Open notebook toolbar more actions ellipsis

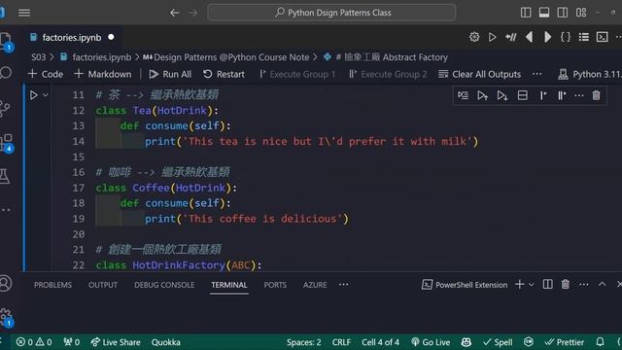pos(537,74)
